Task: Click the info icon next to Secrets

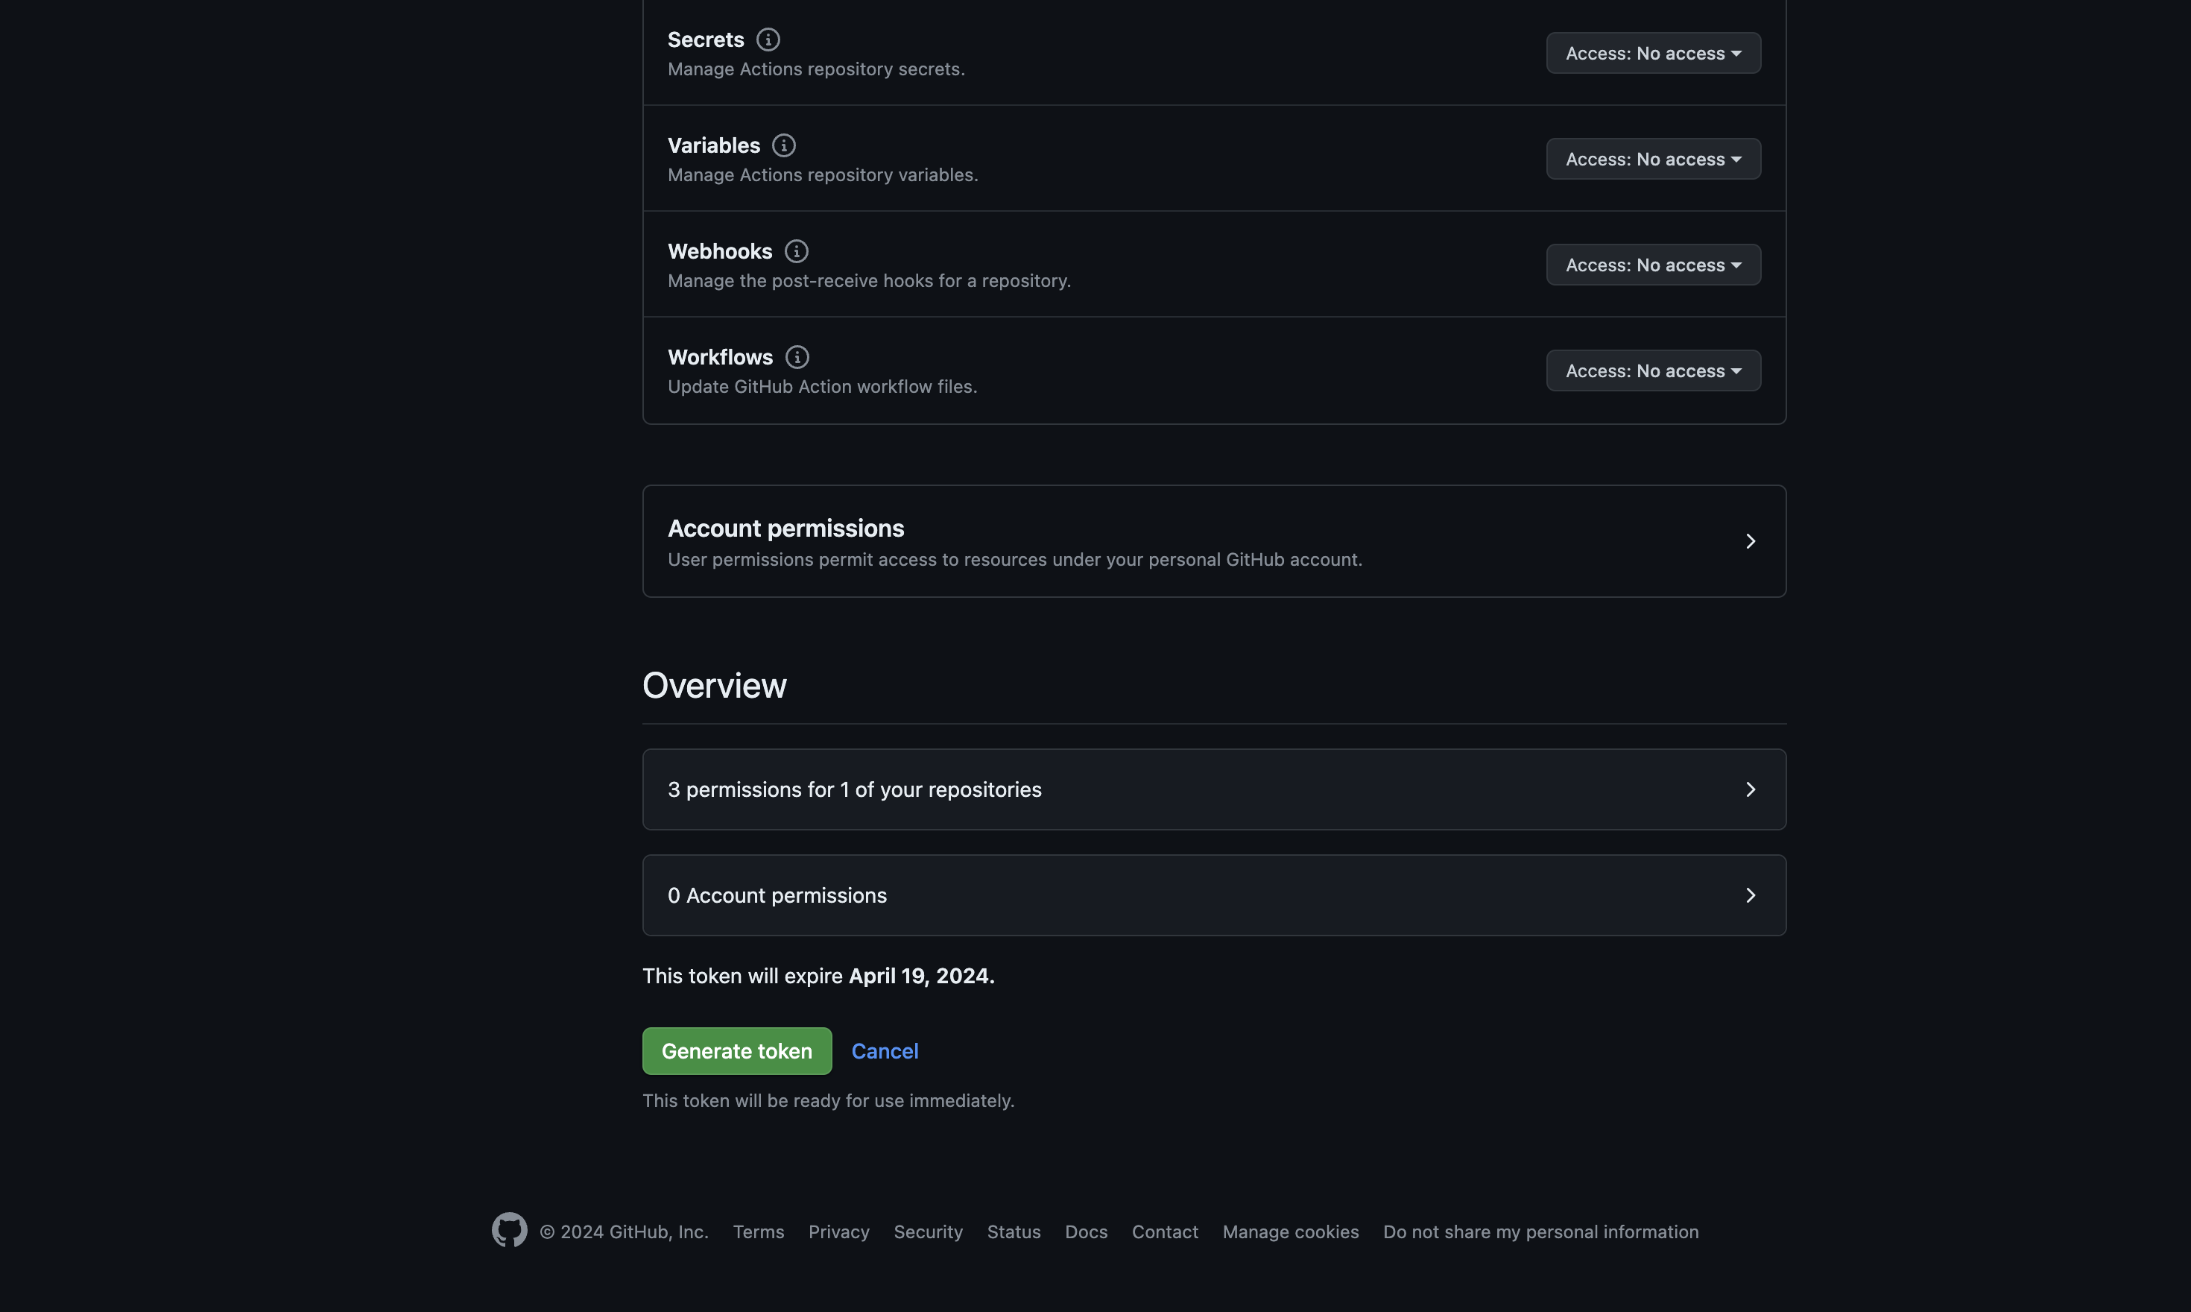Action: coord(768,39)
